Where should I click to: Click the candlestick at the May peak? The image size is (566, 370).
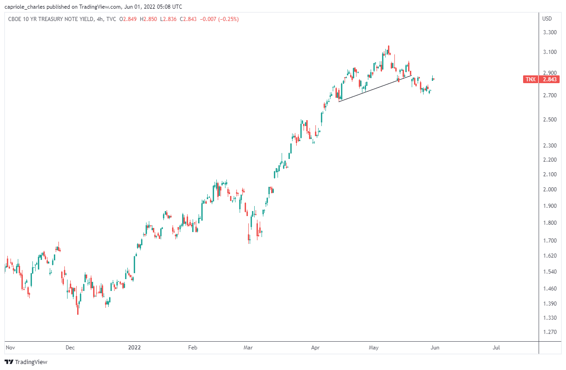pos(388,49)
